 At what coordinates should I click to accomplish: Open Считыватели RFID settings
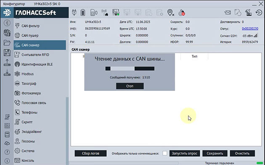(x=40, y=55)
